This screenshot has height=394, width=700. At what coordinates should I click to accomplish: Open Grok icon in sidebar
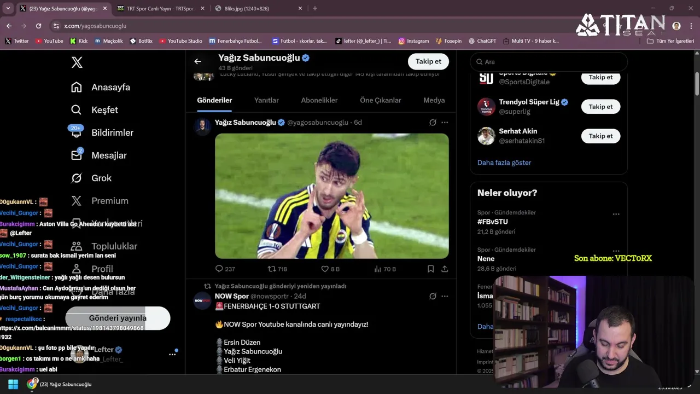(77, 178)
